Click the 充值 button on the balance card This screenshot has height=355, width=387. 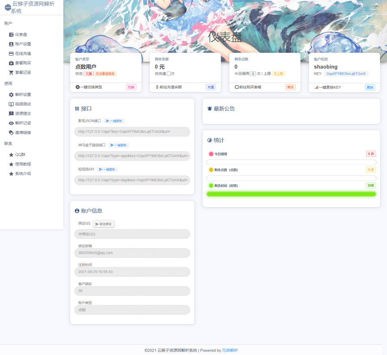[x=211, y=86]
